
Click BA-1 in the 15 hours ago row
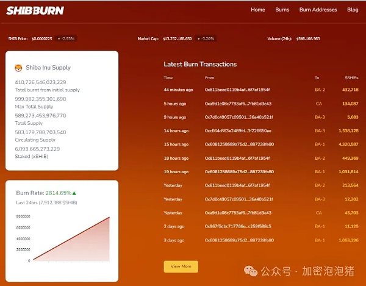click(320, 145)
